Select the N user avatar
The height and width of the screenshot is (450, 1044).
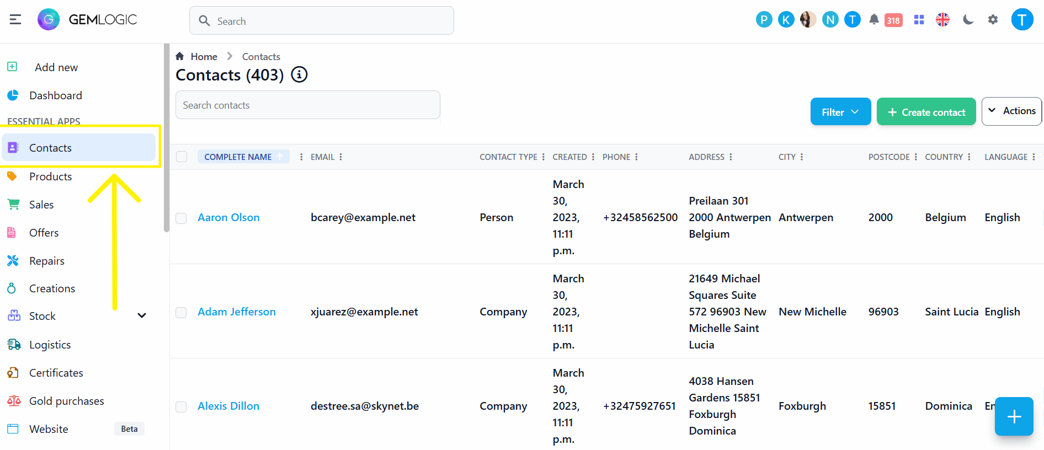[x=830, y=20]
